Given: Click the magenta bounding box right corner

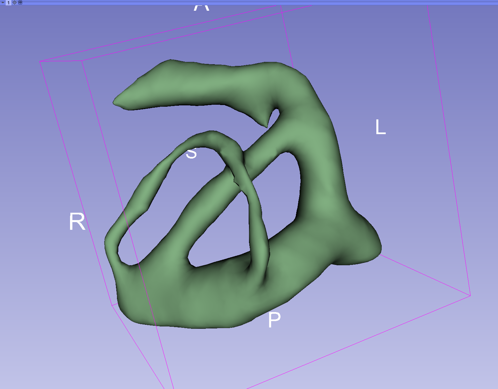Looking at the screenshot, I should point(470,295).
